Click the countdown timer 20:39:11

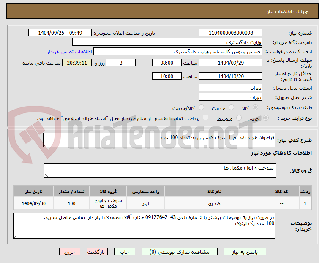(77, 63)
